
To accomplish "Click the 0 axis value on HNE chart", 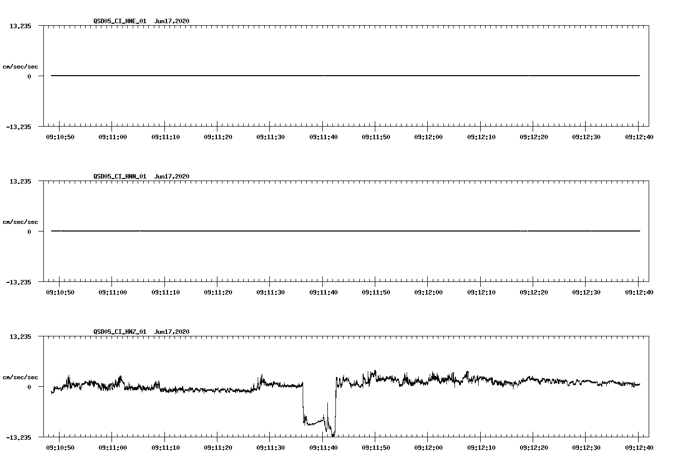I will point(29,77).
